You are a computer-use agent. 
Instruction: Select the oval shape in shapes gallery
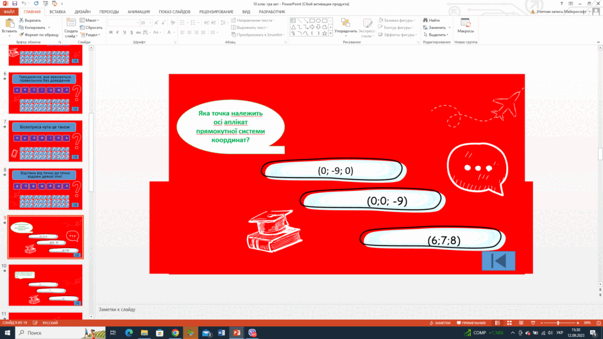318,21
